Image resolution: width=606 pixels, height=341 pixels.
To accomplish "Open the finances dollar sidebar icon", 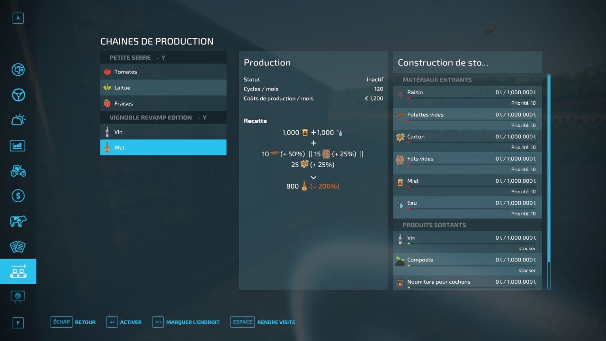I will 18,196.
